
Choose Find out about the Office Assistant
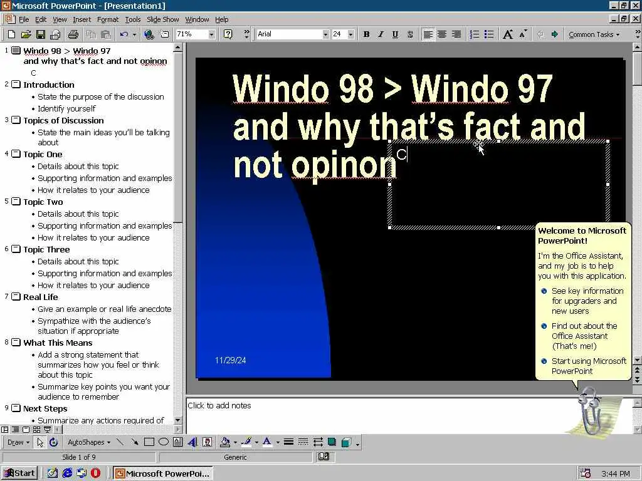click(x=579, y=336)
